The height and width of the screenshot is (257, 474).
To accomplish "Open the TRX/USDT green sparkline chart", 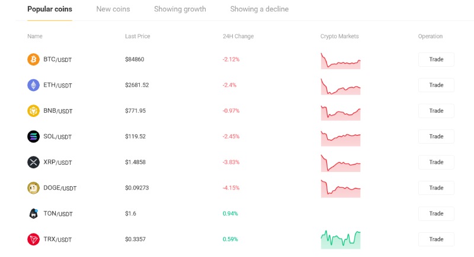I will [341, 239].
